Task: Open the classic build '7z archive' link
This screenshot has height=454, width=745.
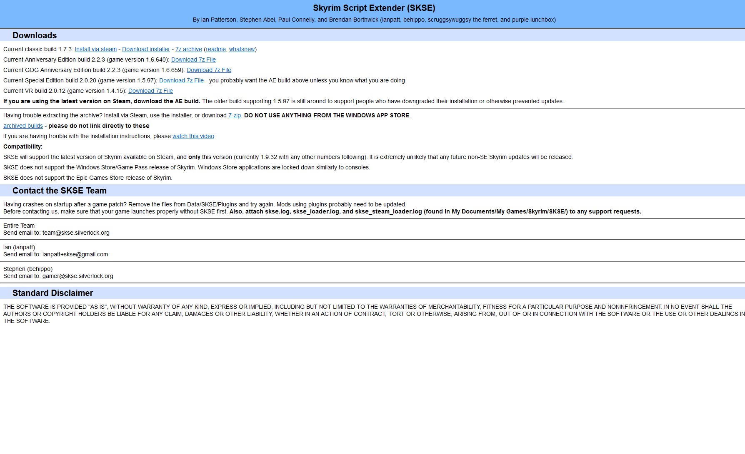Action: (189, 49)
